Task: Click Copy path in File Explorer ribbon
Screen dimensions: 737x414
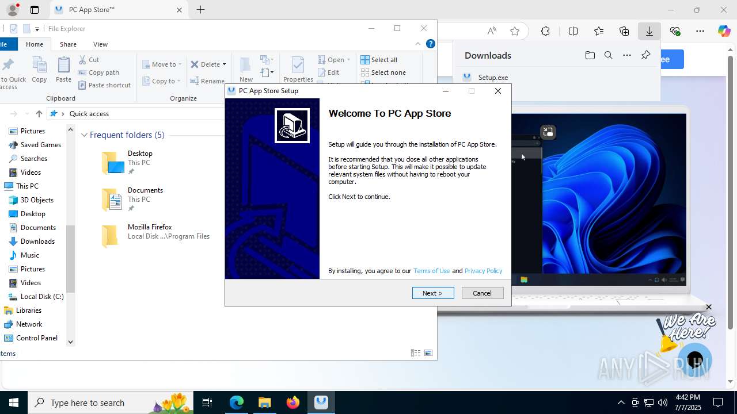Action: tap(98, 72)
